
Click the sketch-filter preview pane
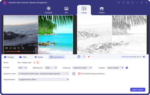point(112,35)
